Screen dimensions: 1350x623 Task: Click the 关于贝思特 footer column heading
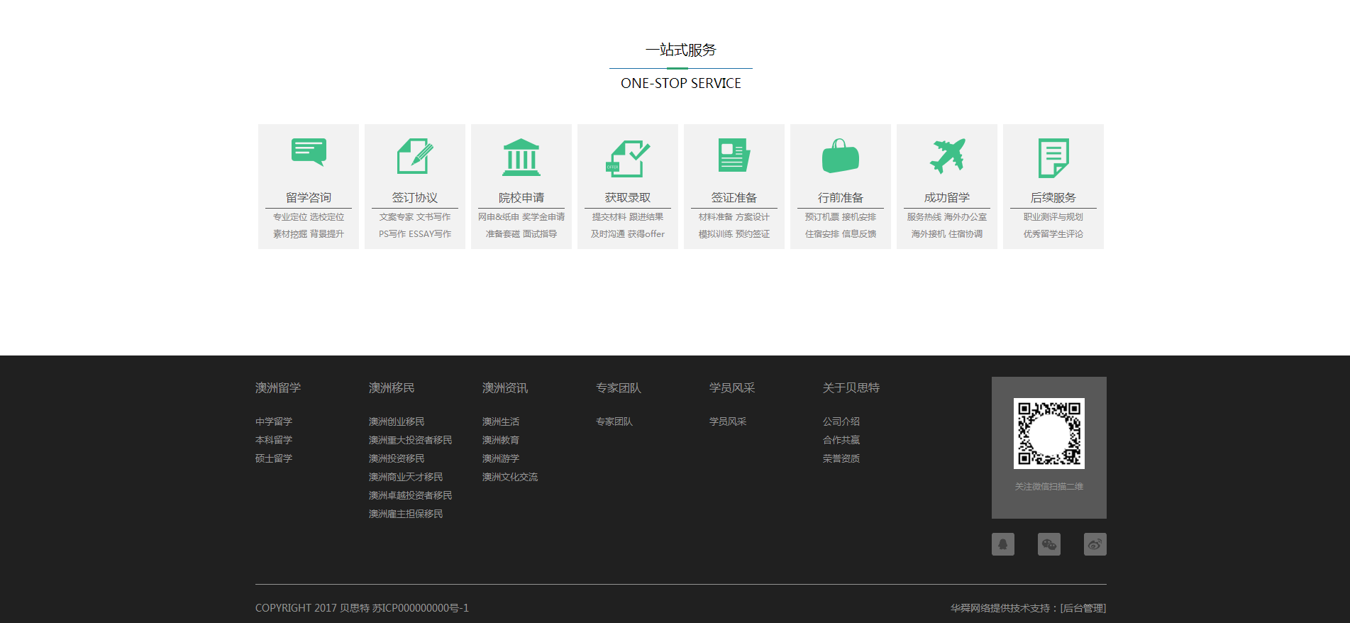point(851,388)
